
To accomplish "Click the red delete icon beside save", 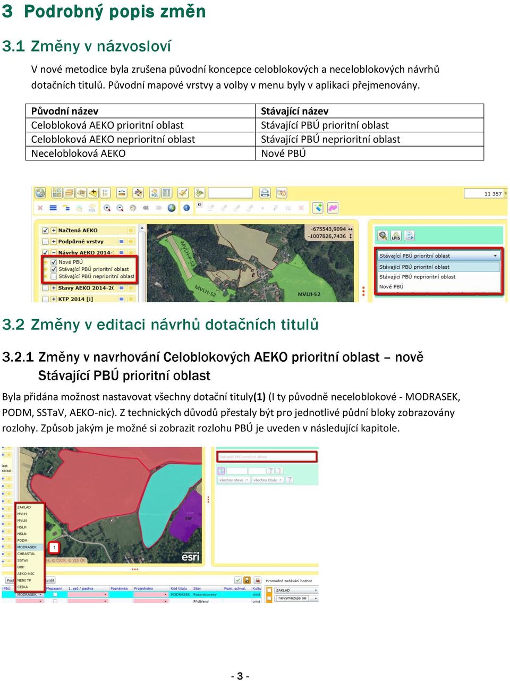I will pos(257,580).
